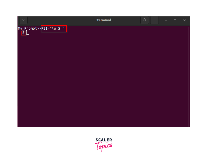Screen dimensions: 207x164
Task: Click the terminal scrollbar on the right
Action: (188, 76)
